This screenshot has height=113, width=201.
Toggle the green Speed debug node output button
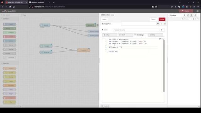coord(97,25)
